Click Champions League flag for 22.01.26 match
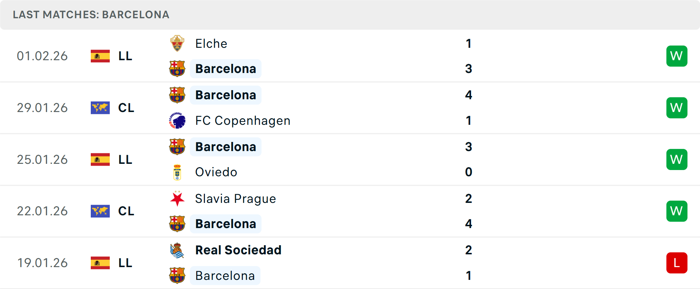Image resolution: width=700 pixels, height=289 pixels. click(100, 211)
